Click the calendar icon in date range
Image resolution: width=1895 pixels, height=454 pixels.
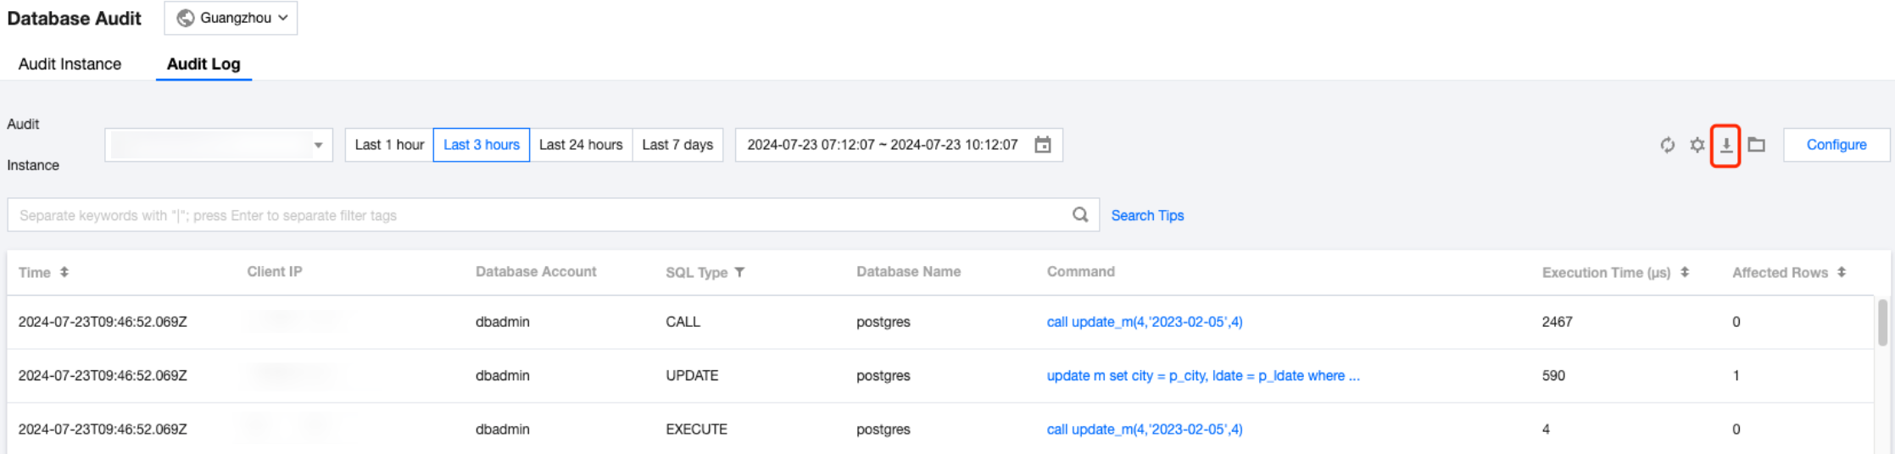[1043, 145]
